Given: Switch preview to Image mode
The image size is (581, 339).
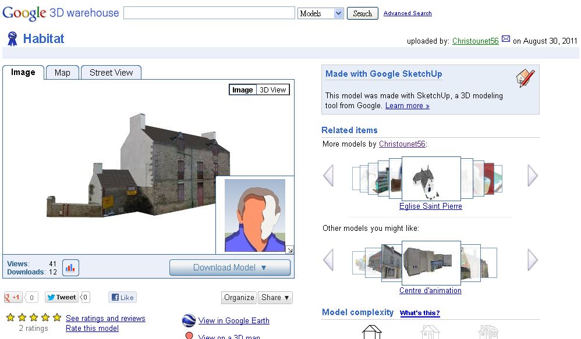Looking at the screenshot, I should click(242, 90).
